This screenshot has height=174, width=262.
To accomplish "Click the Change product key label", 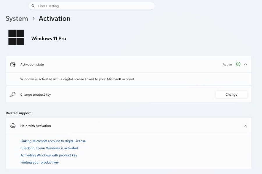I will pos(36,95).
